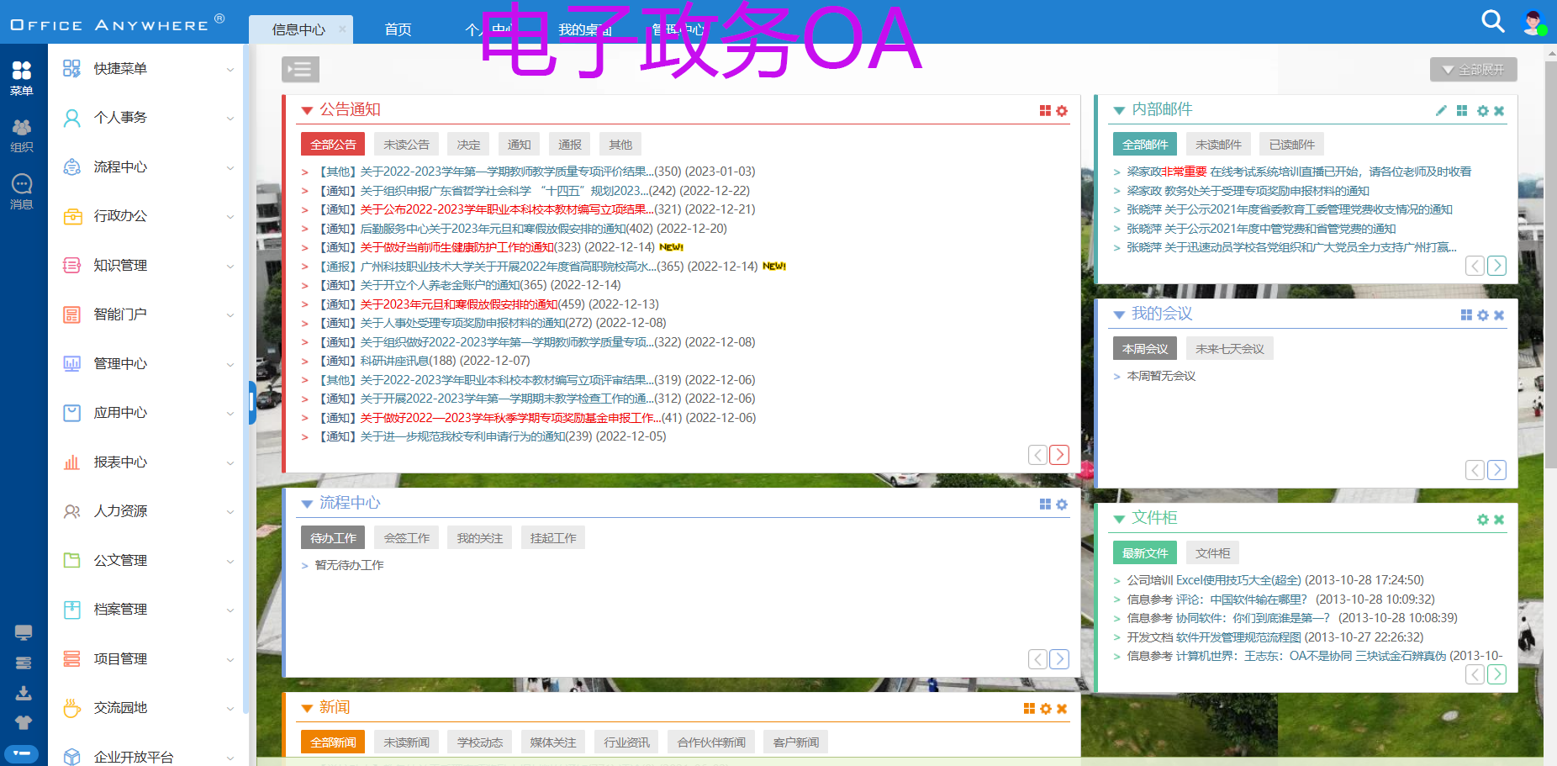The height and width of the screenshot is (766, 1557).
Task: Click the 全部展开 expand all button
Action: [x=1473, y=70]
